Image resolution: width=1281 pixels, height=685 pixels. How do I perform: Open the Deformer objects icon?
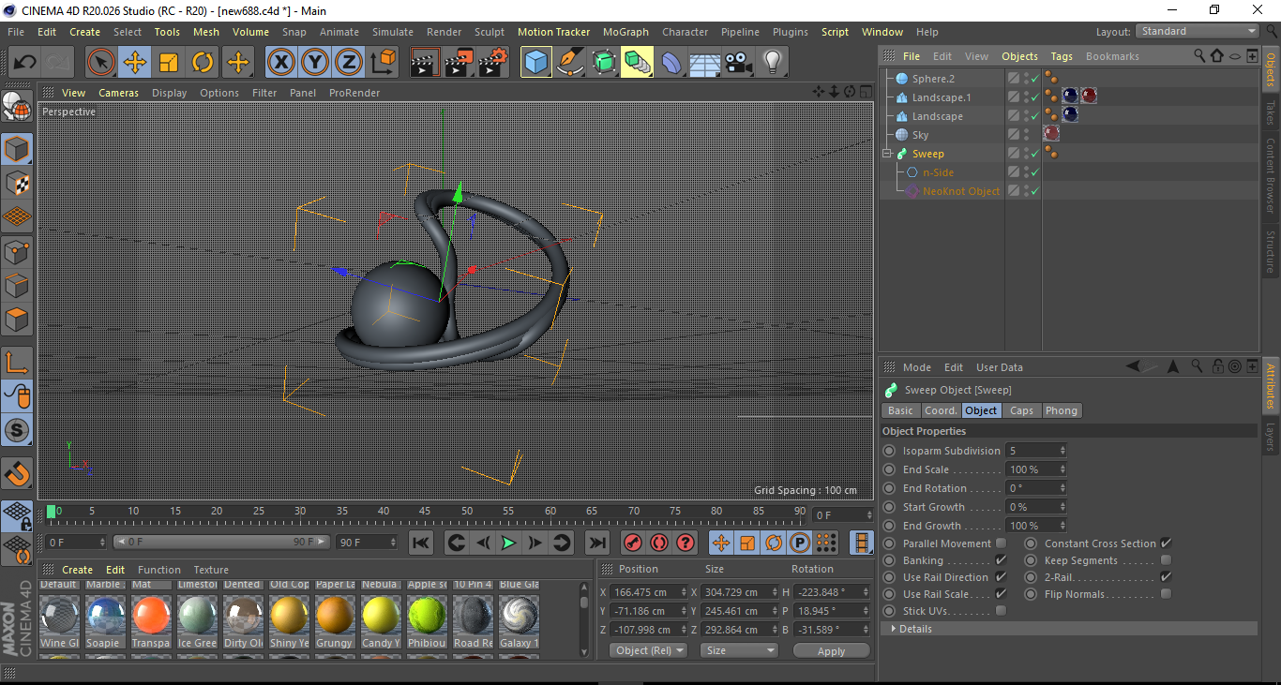tap(671, 63)
